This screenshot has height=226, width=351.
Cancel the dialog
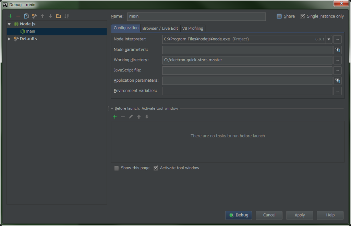point(269,215)
